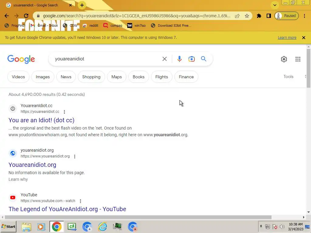
Task: Dismiss the Chrome update warning banner
Action: click(303, 38)
